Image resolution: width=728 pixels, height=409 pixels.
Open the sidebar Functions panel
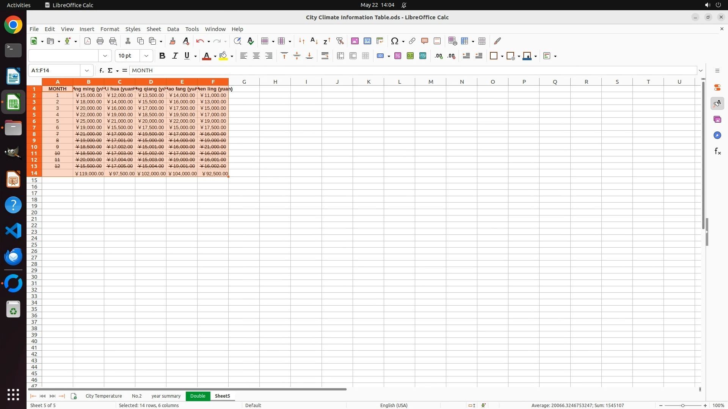717,151
